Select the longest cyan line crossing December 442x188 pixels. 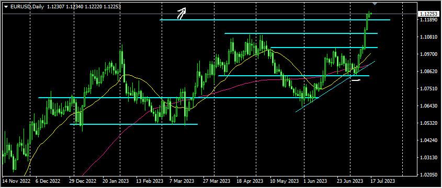coord(178,98)
